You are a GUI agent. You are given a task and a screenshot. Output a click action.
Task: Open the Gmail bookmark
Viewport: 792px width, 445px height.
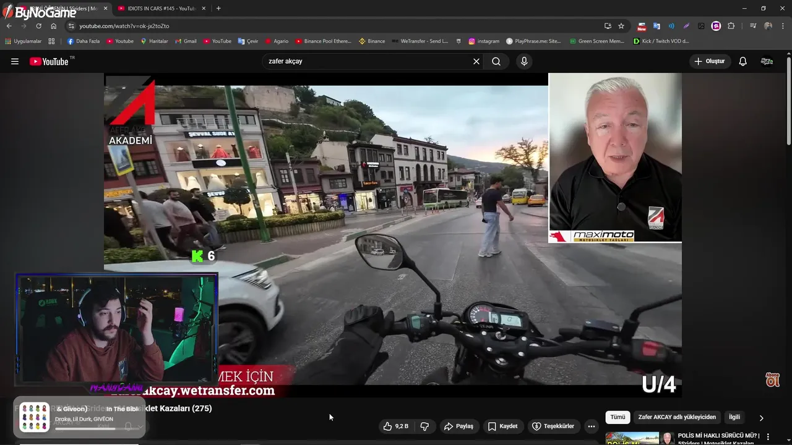point(185,41)
